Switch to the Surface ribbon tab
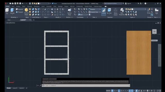 pos(18,6)
